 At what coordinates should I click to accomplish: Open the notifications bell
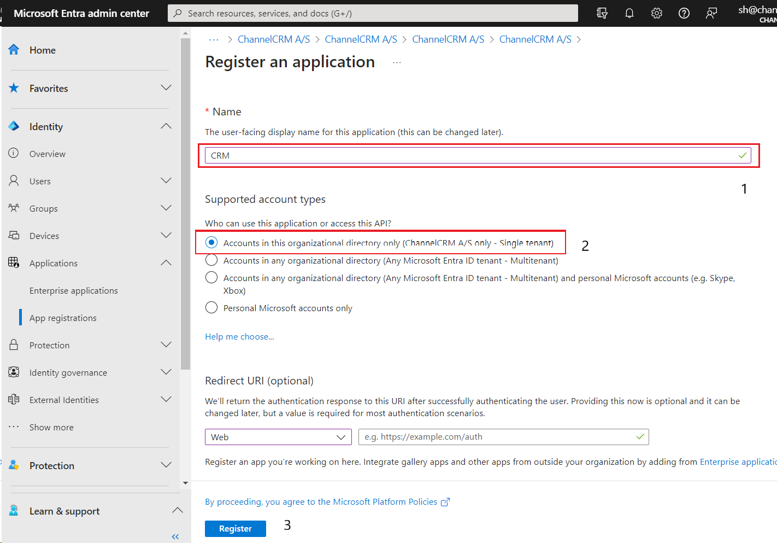(629, 13)
